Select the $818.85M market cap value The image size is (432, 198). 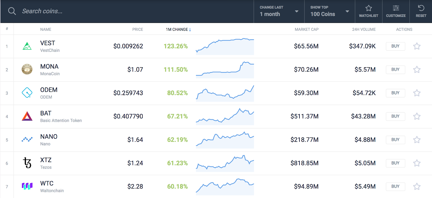305,163
